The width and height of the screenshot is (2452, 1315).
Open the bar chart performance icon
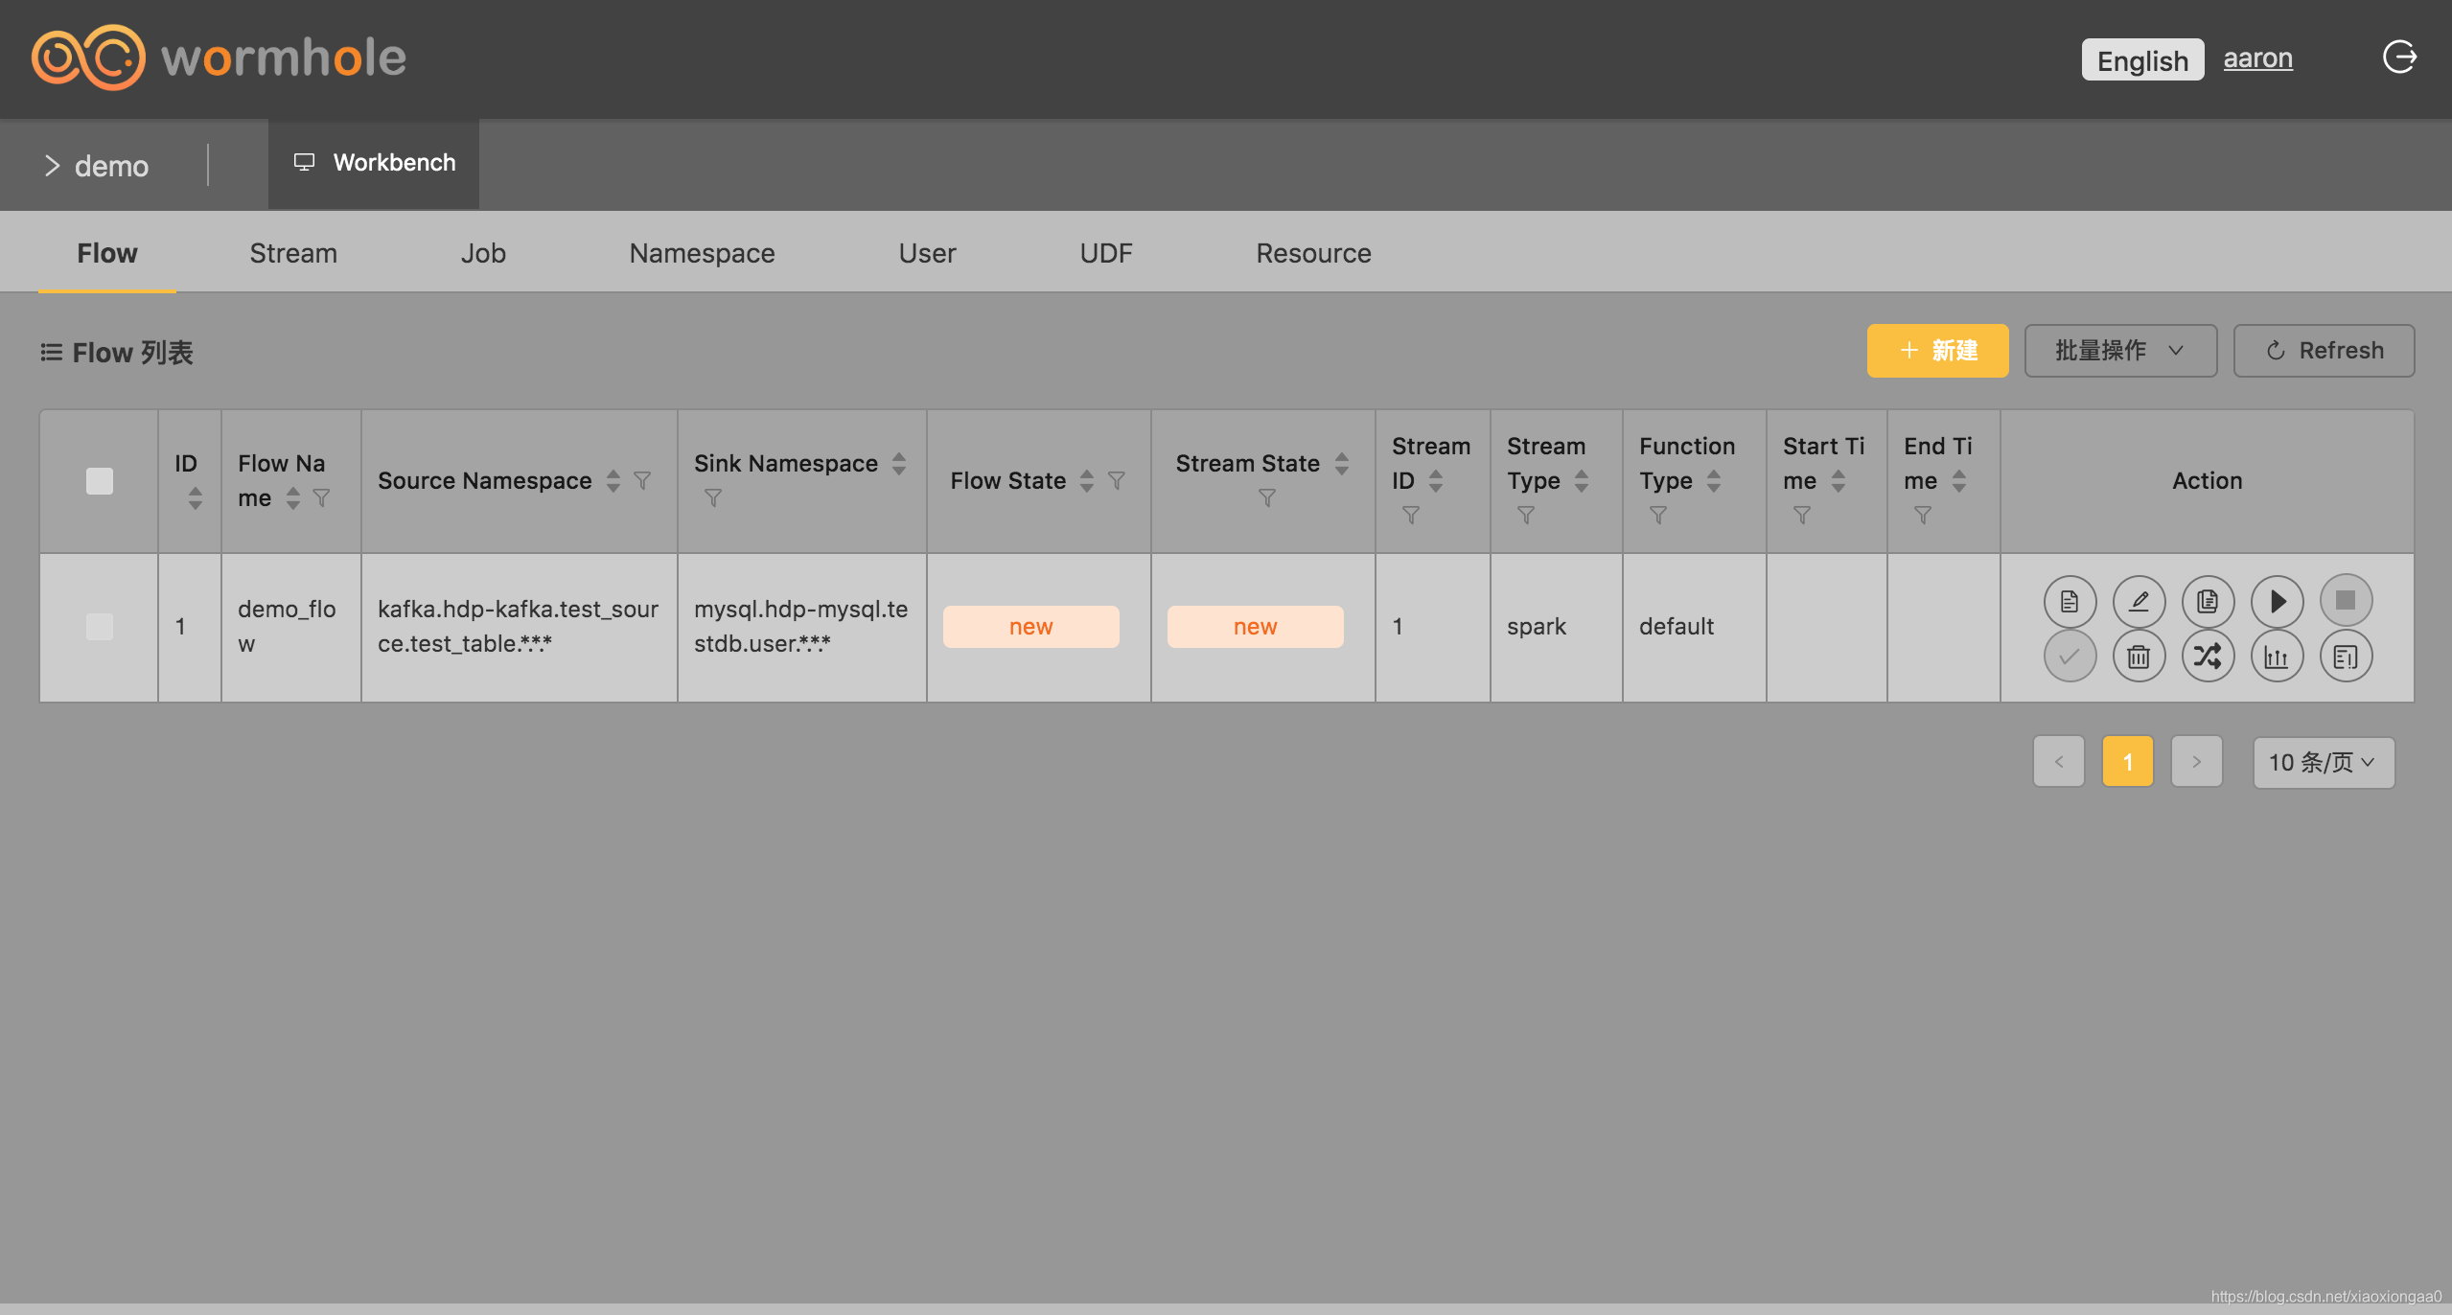[2277, 657]
